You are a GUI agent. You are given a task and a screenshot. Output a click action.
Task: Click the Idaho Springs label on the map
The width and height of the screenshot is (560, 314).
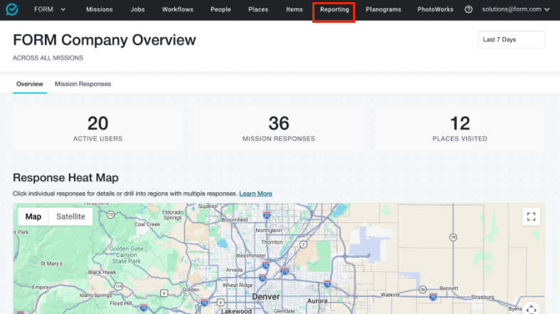tap(96, 295)
